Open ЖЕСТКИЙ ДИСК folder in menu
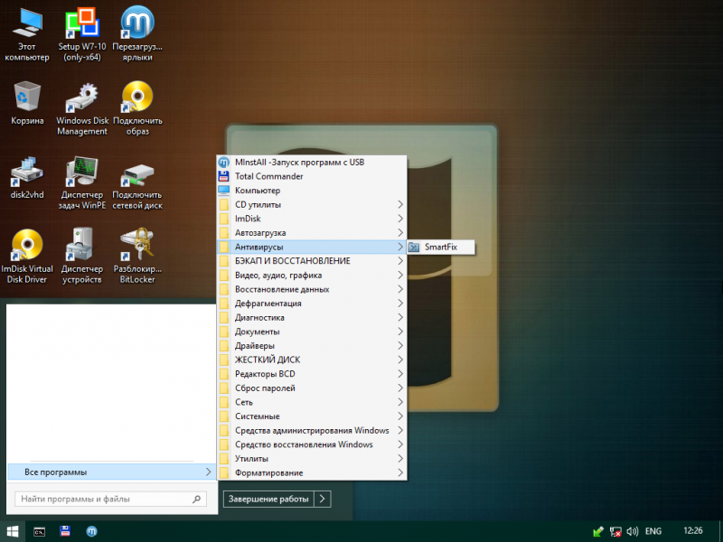The image size is (723, 542). [312, 360]
